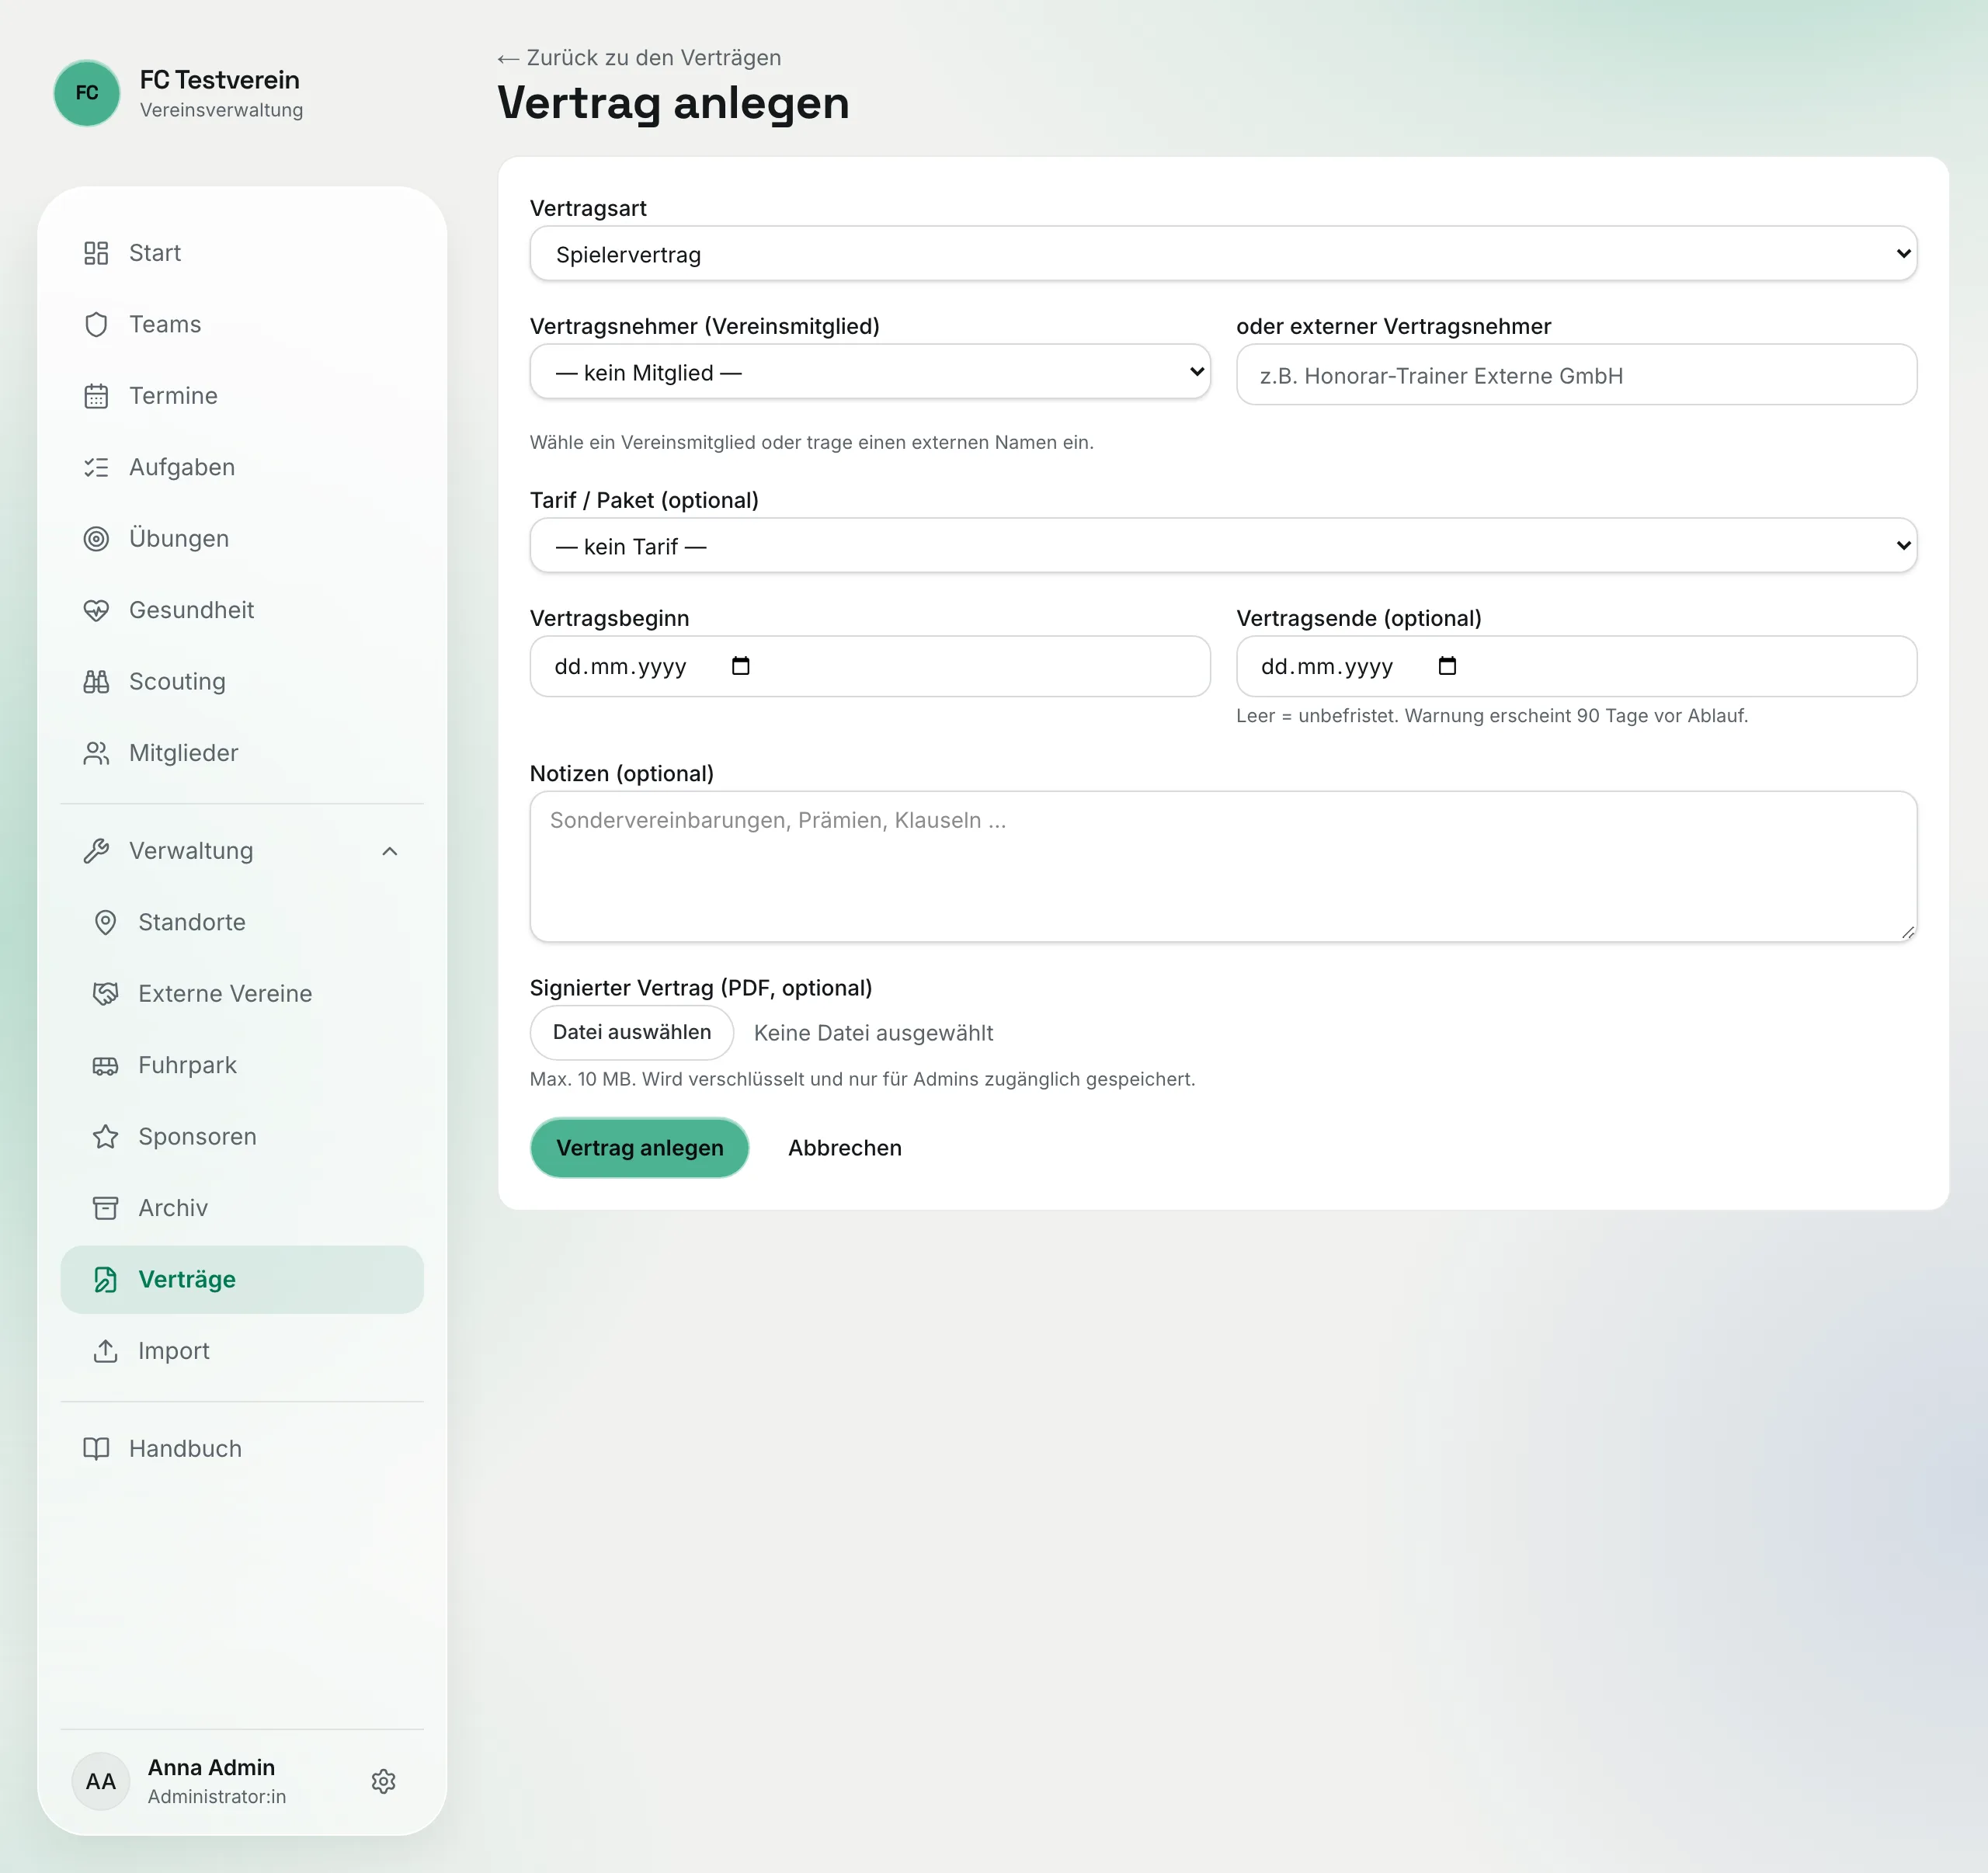Collapse the Verwaltung section chevron
This screenshot has width=1988, height=1873.
[x=390, y=851]
